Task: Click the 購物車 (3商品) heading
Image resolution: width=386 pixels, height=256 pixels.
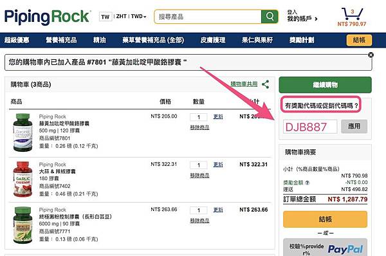Action: point(31,85)
